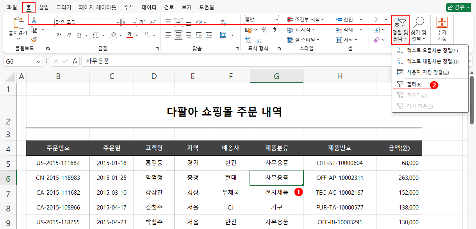This screenshot has width=476, height=229.
Task: Toggle left horizontal text alignment
Action: 168,35
